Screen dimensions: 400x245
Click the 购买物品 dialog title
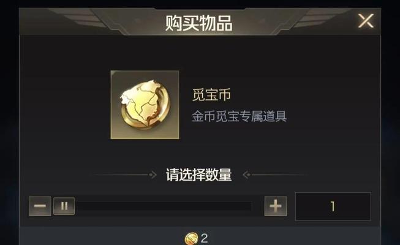point(198,23)
